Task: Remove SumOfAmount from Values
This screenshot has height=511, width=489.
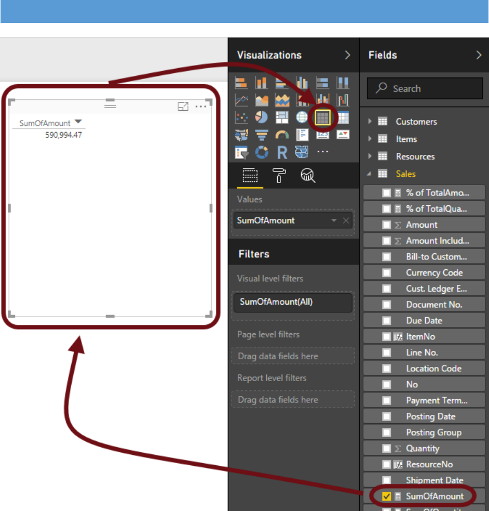Action: click(346, 220)
